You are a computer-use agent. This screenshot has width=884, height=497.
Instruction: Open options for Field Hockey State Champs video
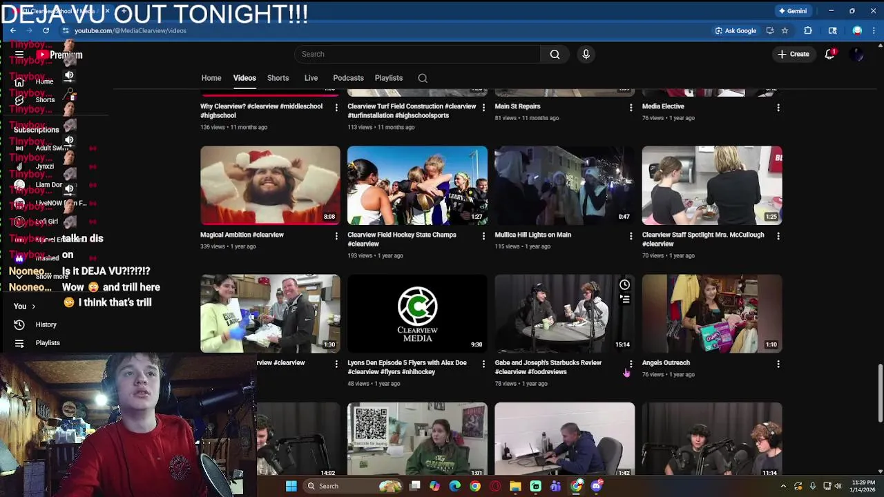point(483,236)
